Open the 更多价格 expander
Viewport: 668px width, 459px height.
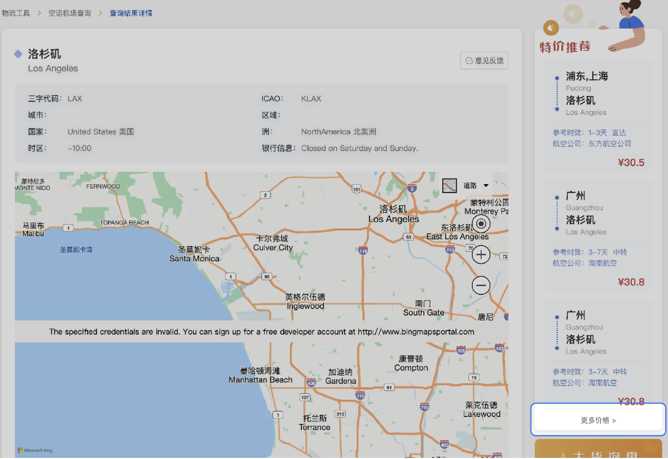(x=598, y=420)
